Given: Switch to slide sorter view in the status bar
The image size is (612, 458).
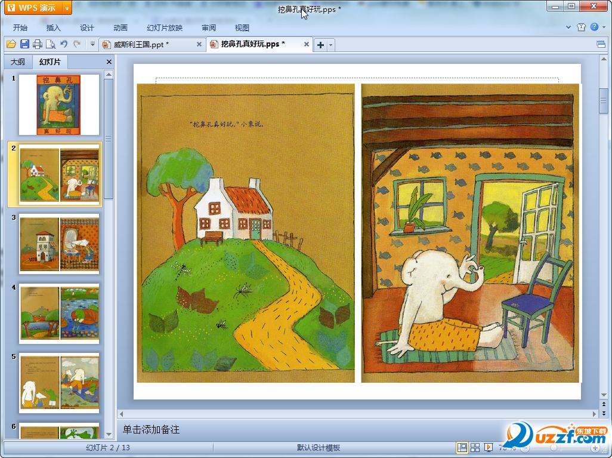Looking at the screenshot, I should (x=475, y=447).
